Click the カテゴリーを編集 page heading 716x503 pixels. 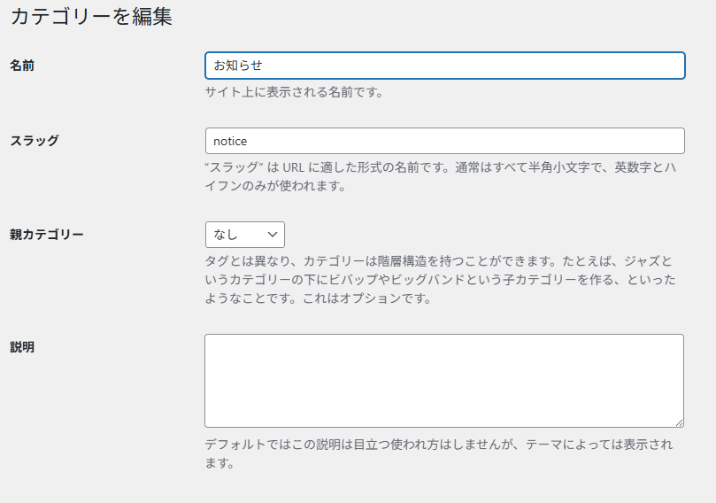tap(91, 17)
